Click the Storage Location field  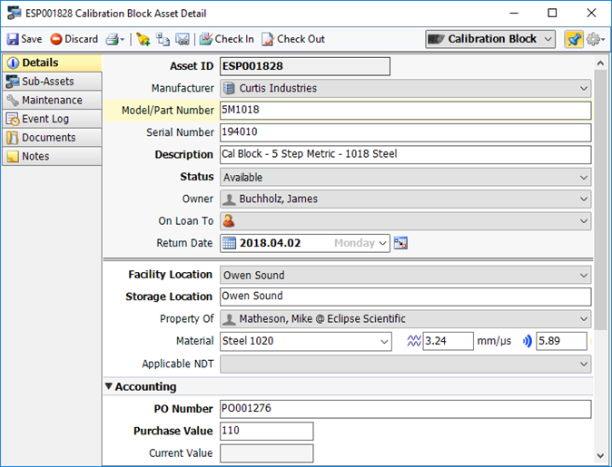[406, 297]
